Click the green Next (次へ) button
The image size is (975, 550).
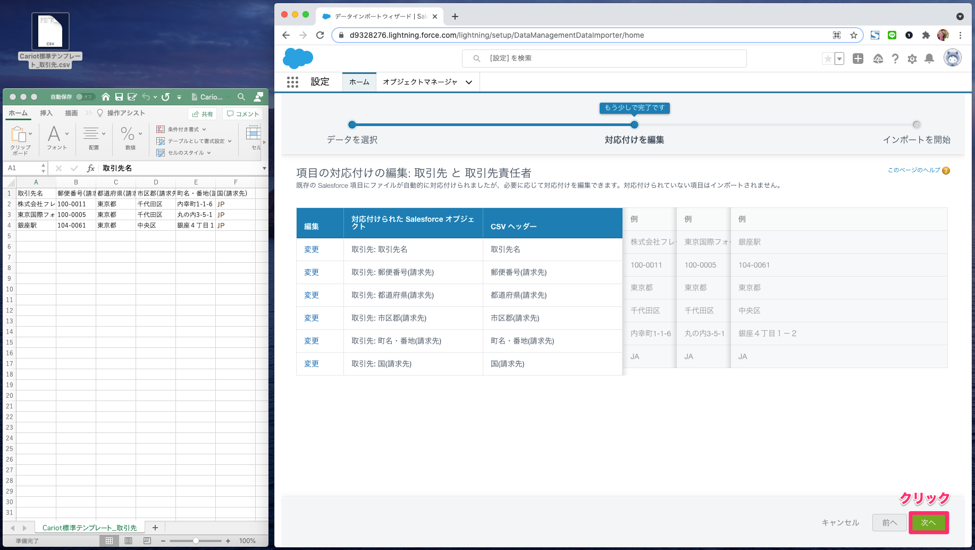928,522
